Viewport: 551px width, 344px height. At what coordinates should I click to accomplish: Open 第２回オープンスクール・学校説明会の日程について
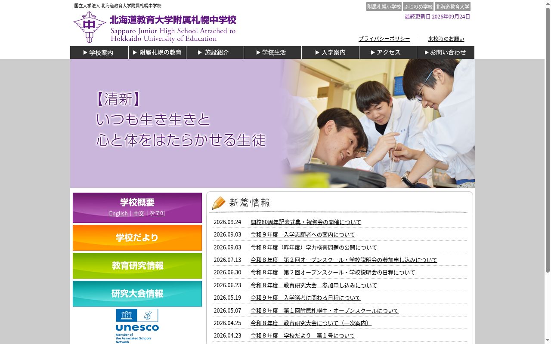pos(333,272)
